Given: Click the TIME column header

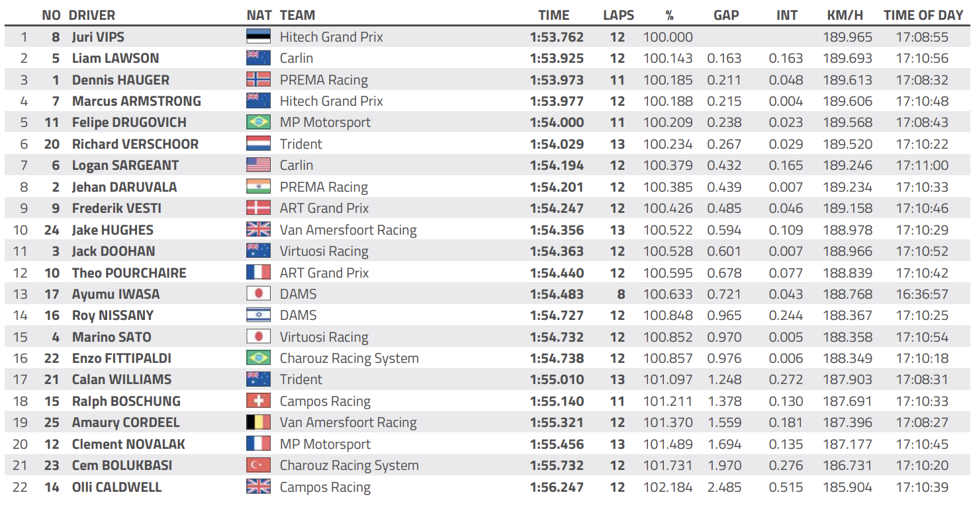Looking at the screenshot, I should [x=553, y=15].
